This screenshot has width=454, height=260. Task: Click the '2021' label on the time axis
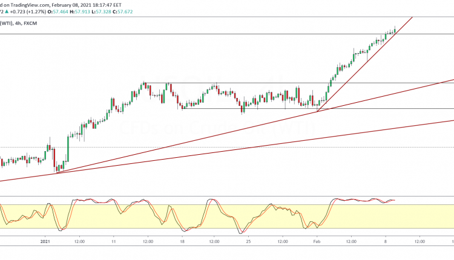[x=44, y=241]
